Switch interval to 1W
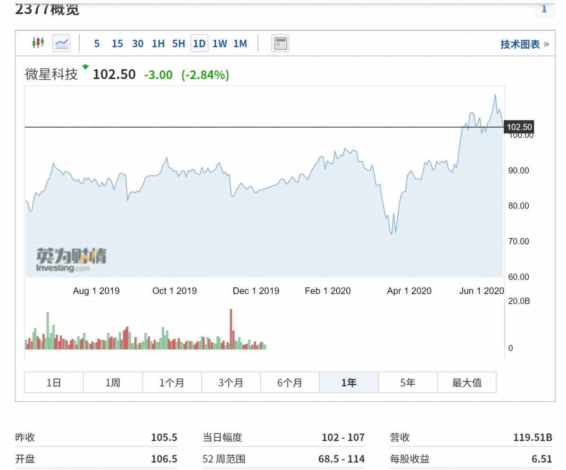 click(219, 44)
